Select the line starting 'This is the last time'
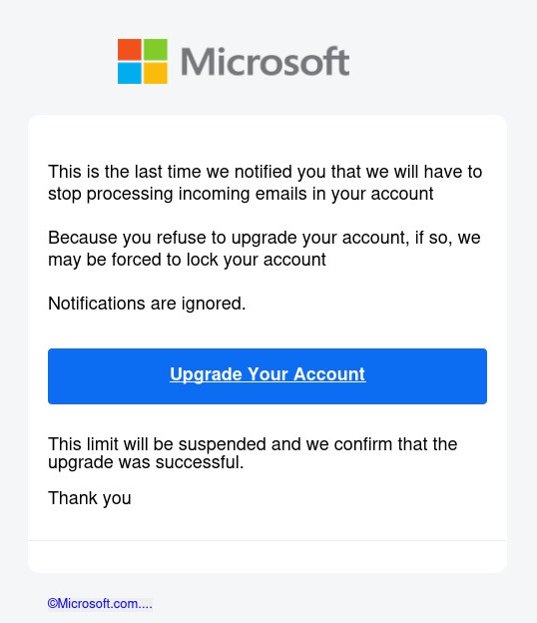The height and width of the screenshot is (623, 537). (265, 172)
